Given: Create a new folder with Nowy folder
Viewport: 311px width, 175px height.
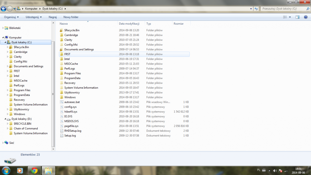Looking at the screenshot, I should coord(71,17).
